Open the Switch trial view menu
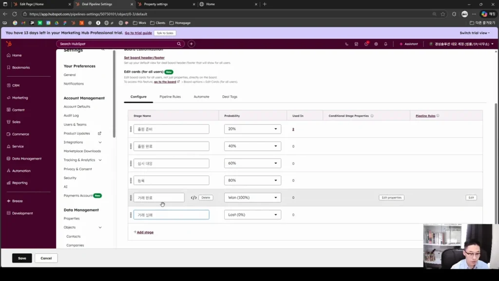 475,33
